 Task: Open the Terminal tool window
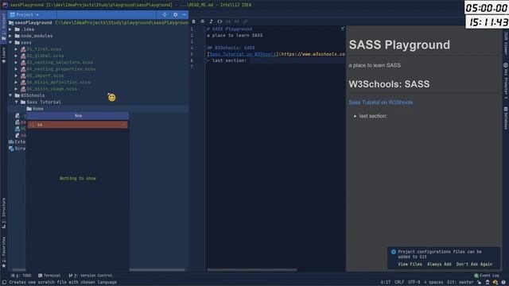[x=49, y=276]
